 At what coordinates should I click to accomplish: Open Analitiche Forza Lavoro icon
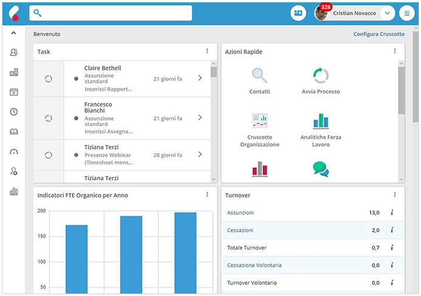tap(321, 121)
